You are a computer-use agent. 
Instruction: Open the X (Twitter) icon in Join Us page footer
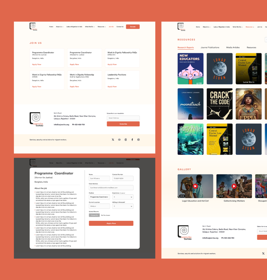tap(113, 140)
